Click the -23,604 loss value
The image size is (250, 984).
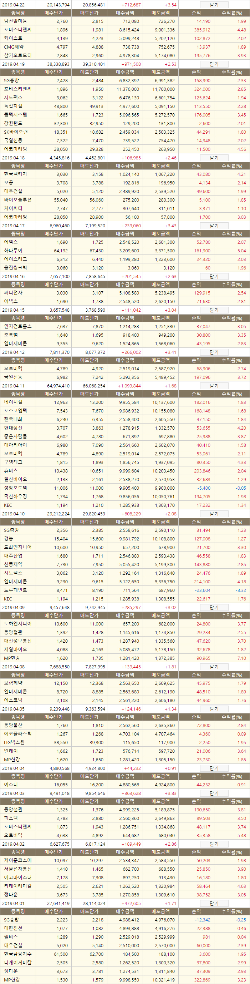point(202,590)
